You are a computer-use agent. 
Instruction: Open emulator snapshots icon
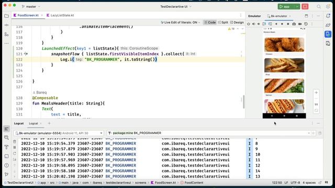[x=306, y=24]
